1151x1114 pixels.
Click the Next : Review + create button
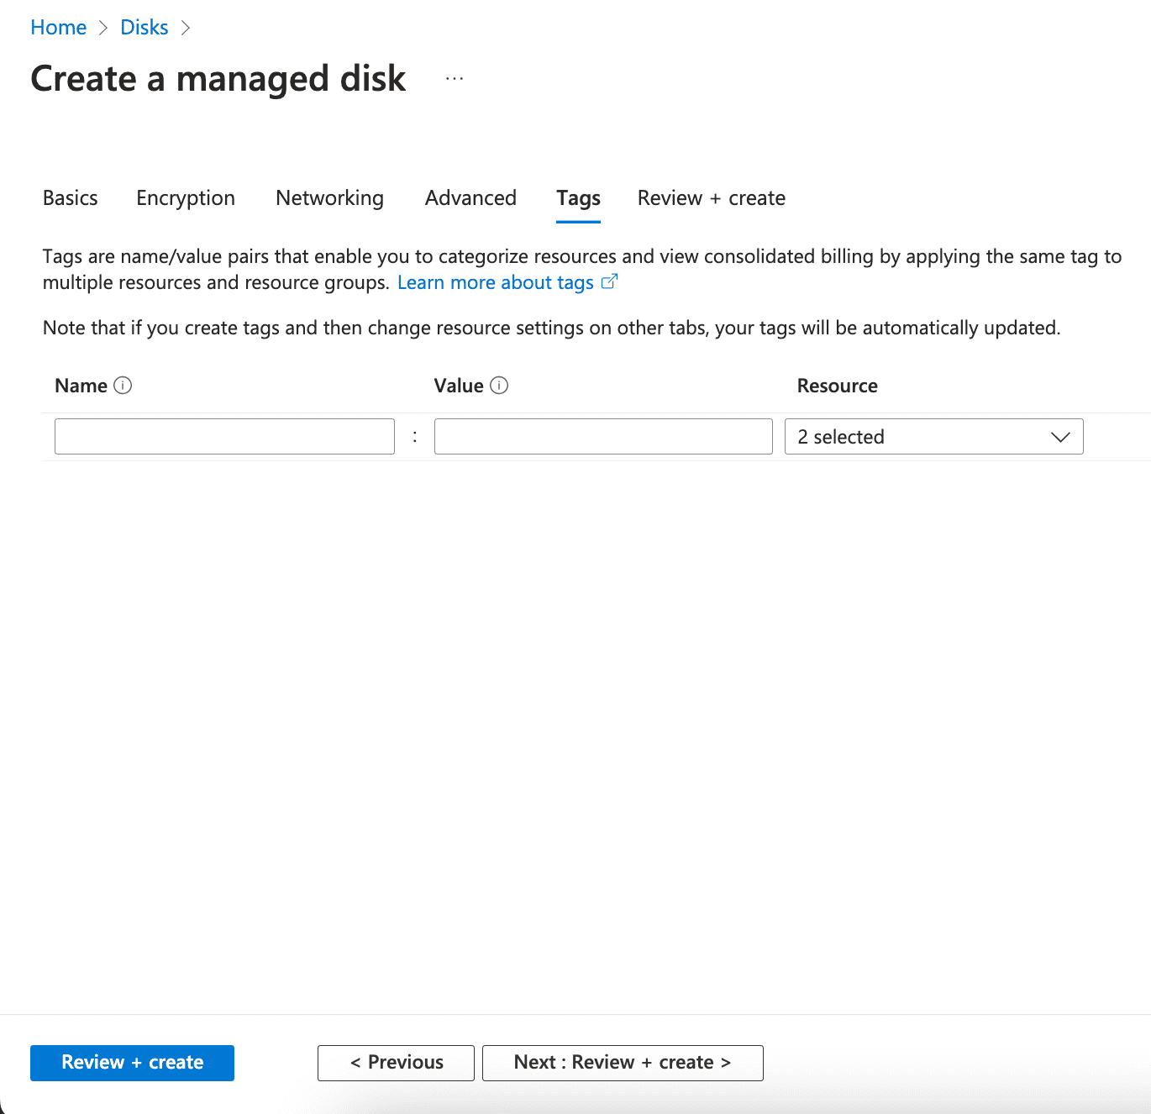point(622,1062)
